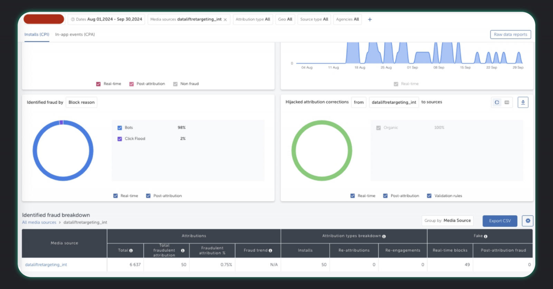Click the All media sources breadcrumb link

click(39, 223)
